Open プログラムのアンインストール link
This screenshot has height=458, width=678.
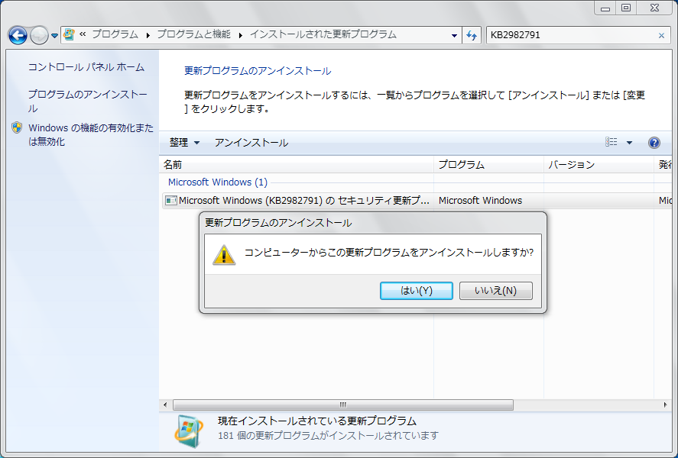[x=88, y=102]
